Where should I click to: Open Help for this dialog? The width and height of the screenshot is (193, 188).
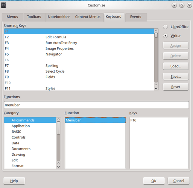coord(14,181)
